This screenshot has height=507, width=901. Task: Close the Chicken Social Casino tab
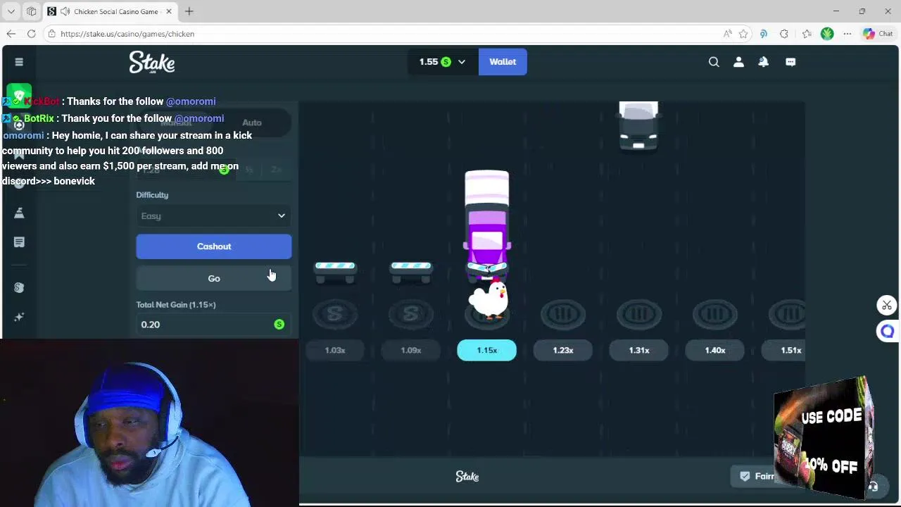pyautogui.click(x=169, y=11)
